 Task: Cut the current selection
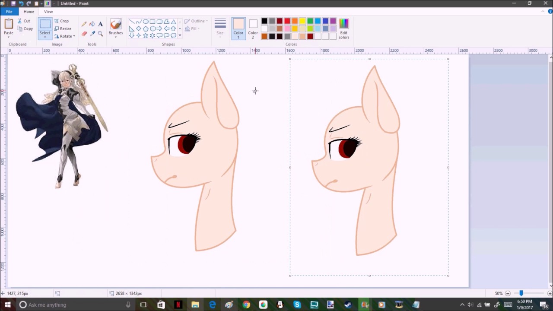pos(24,21)
